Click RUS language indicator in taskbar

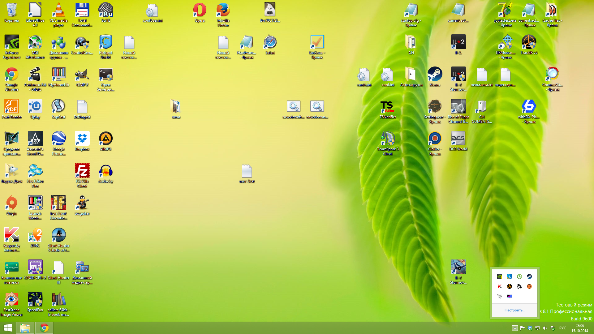click(x=563, y=328)
